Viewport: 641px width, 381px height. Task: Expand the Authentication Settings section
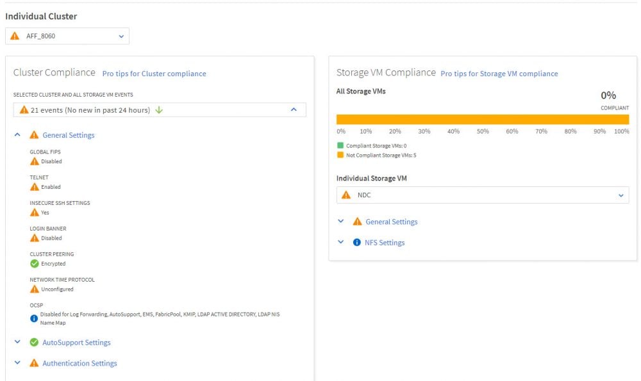18,363
